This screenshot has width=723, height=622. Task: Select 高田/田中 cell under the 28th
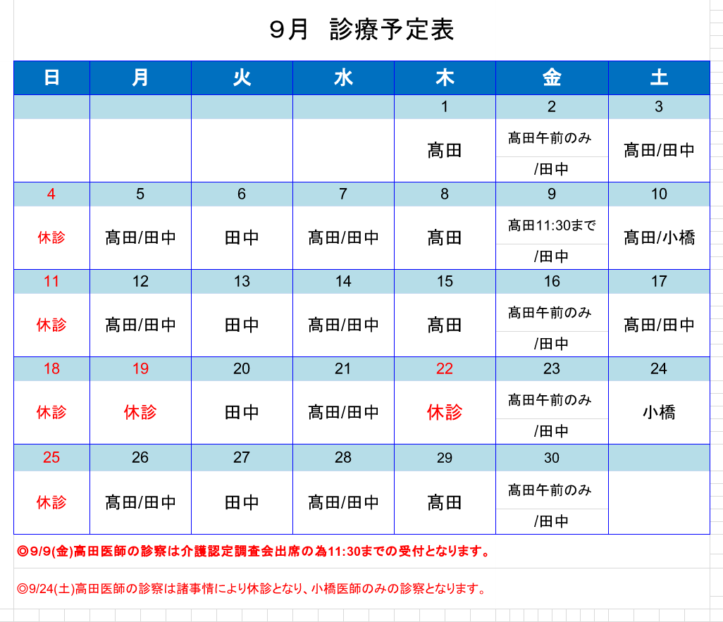tap(343, 502)
